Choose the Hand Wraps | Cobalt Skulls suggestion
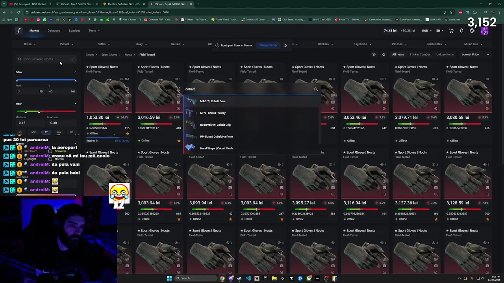This screenshot has width=504, height=283. pos(252,149)
